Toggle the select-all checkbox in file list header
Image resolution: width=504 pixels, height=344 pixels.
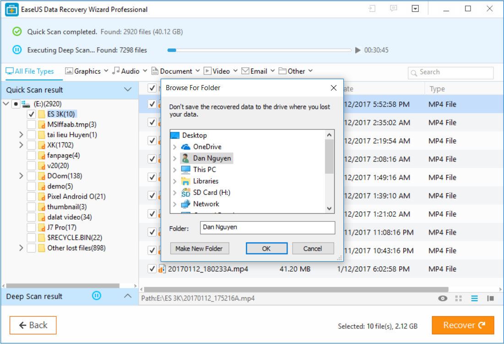[152, 88]
